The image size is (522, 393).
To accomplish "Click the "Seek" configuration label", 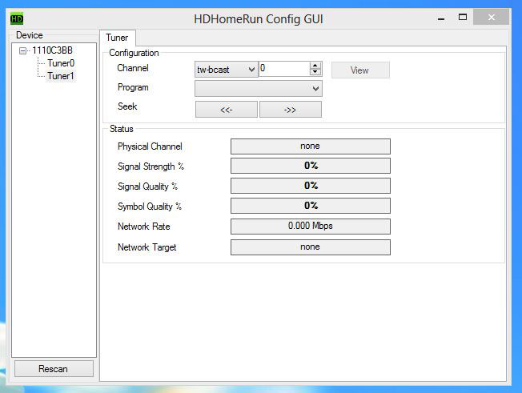I will pos(127,106).
